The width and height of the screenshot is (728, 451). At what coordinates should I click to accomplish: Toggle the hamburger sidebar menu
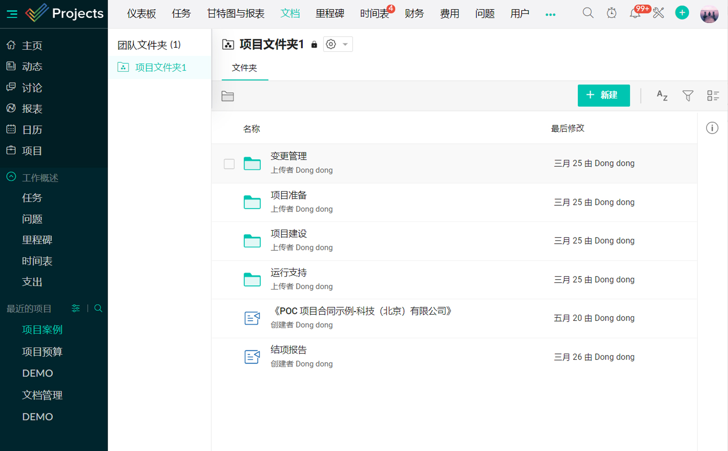coord(12,14)
